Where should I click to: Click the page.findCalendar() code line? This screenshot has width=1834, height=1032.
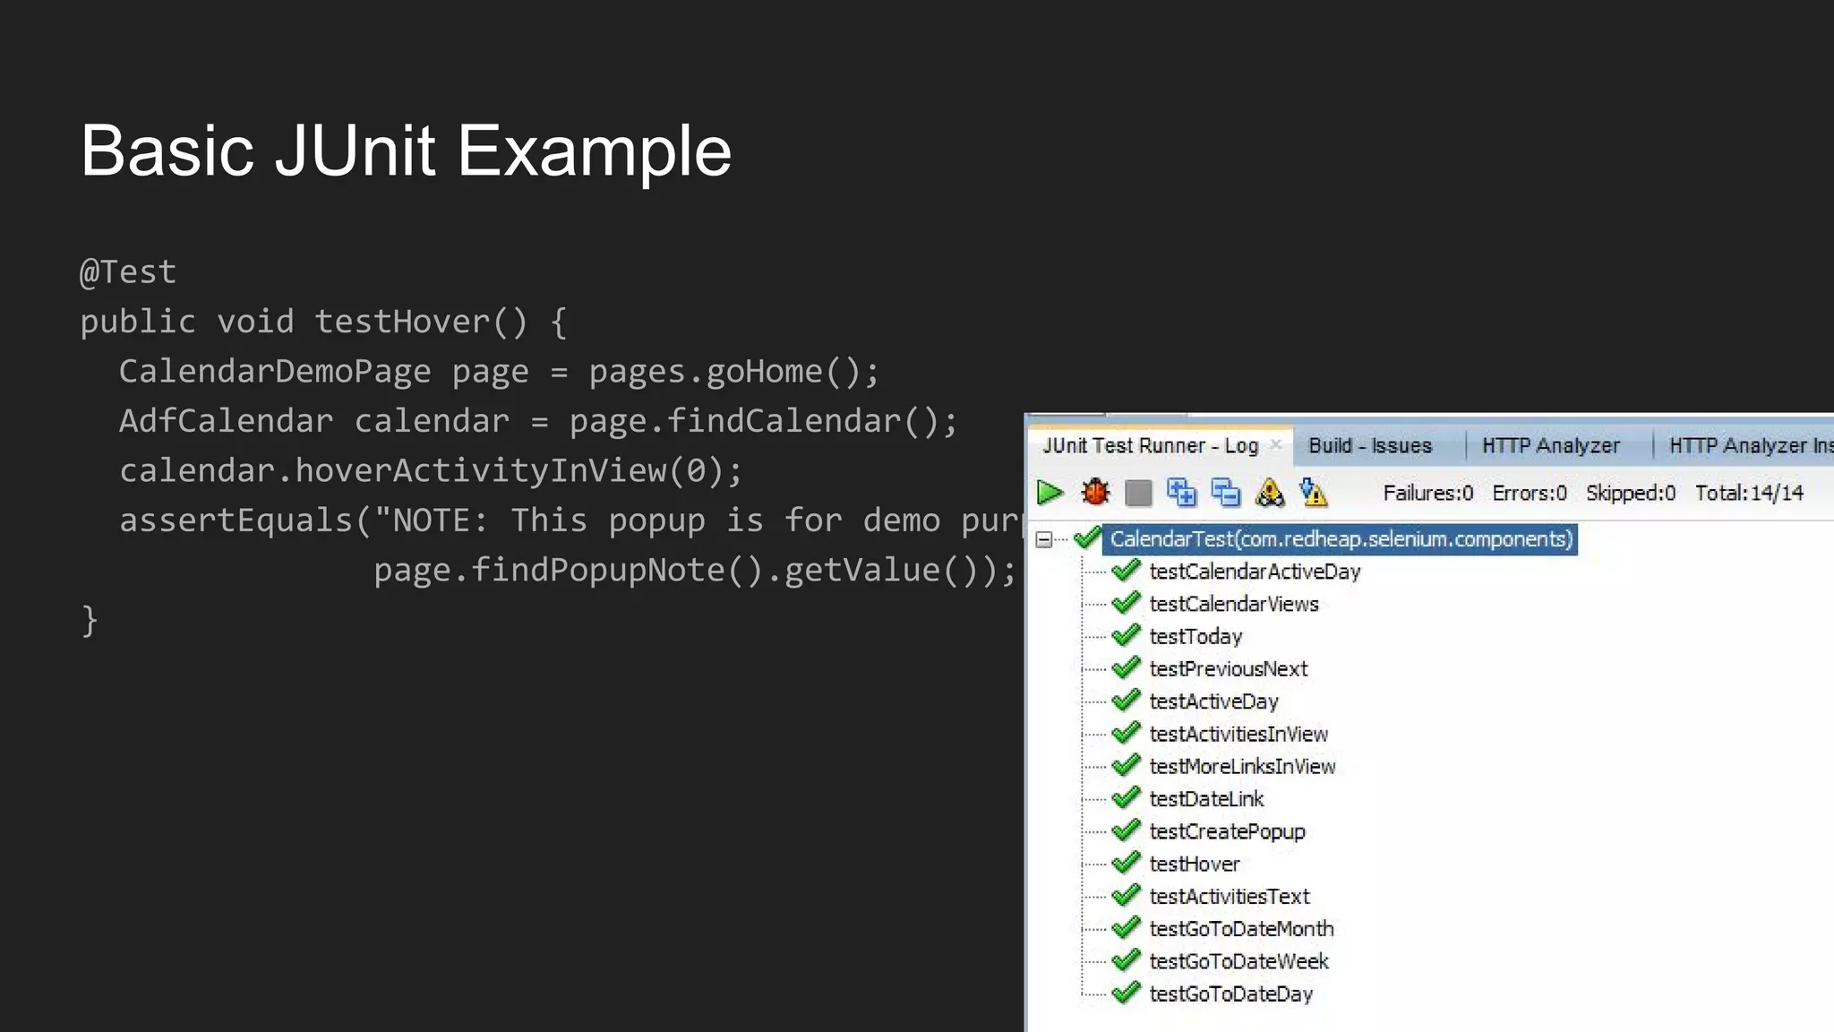(x=538, y=421)
